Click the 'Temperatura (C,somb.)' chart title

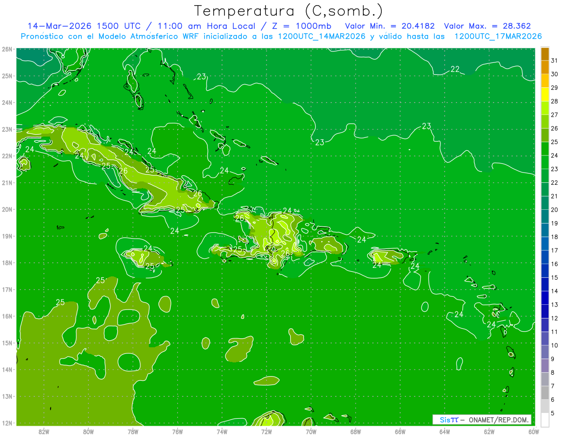point(289,11)
